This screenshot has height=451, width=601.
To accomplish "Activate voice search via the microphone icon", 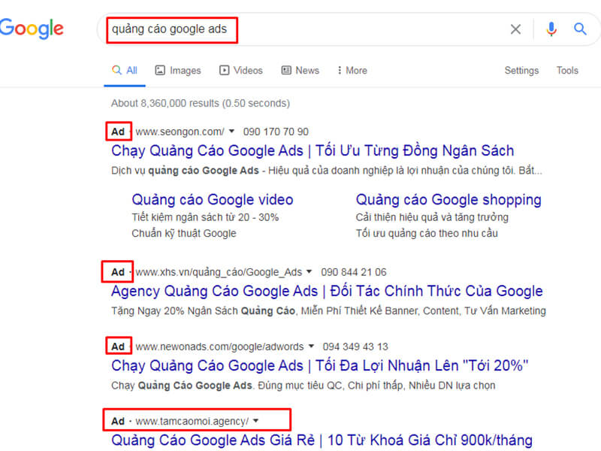I will (551, 29).
